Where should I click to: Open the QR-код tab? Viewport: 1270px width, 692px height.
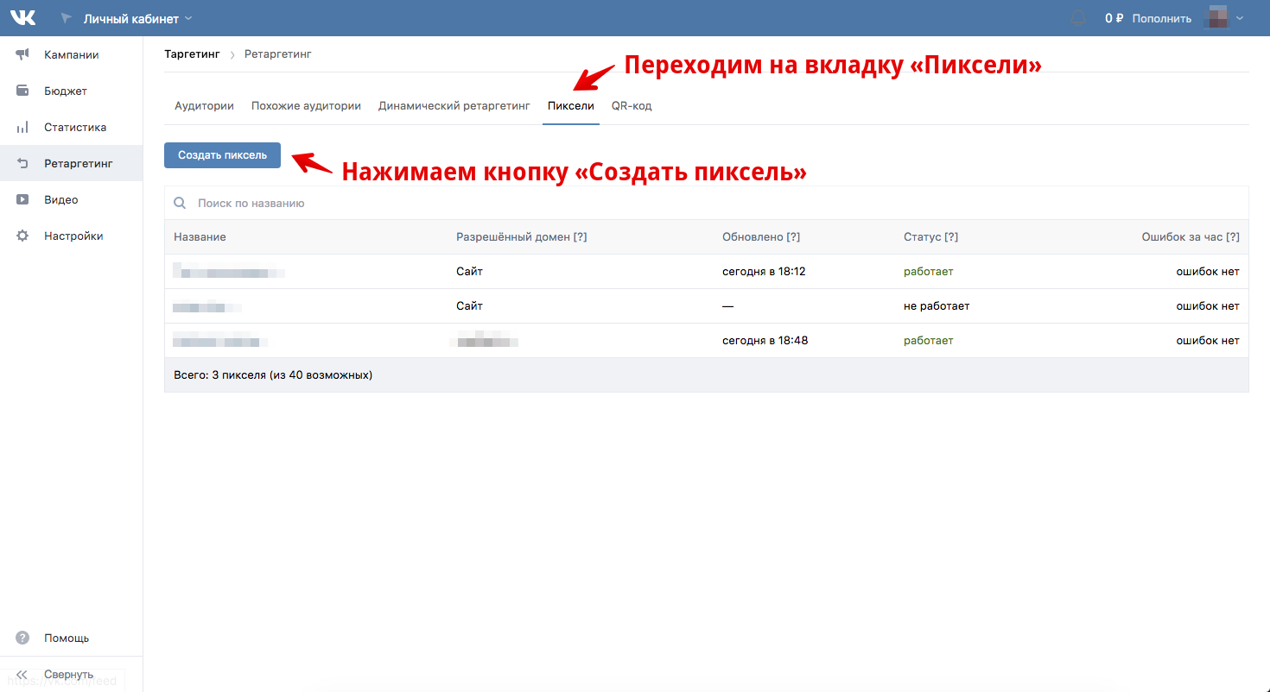tap(632, 106)
